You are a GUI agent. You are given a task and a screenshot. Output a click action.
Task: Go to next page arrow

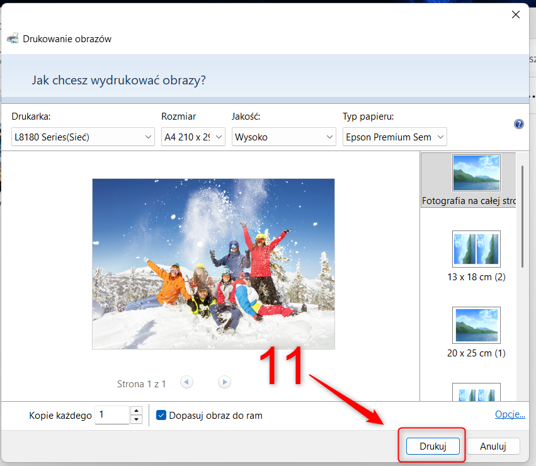[224, 382]
